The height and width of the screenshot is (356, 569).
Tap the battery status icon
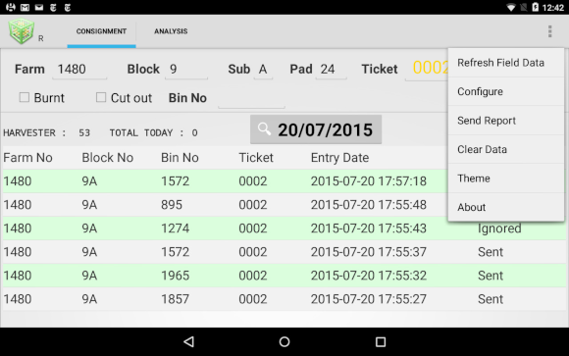tap(536, 7)
